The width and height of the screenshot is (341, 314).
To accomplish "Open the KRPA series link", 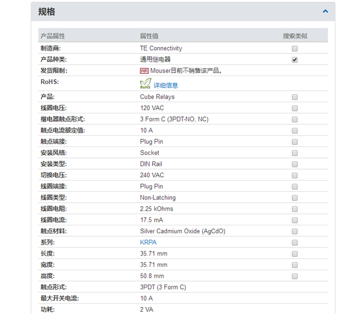I will pos(148,242).
